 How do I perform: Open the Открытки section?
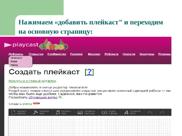pyautogui.click(x=36, y=54)
